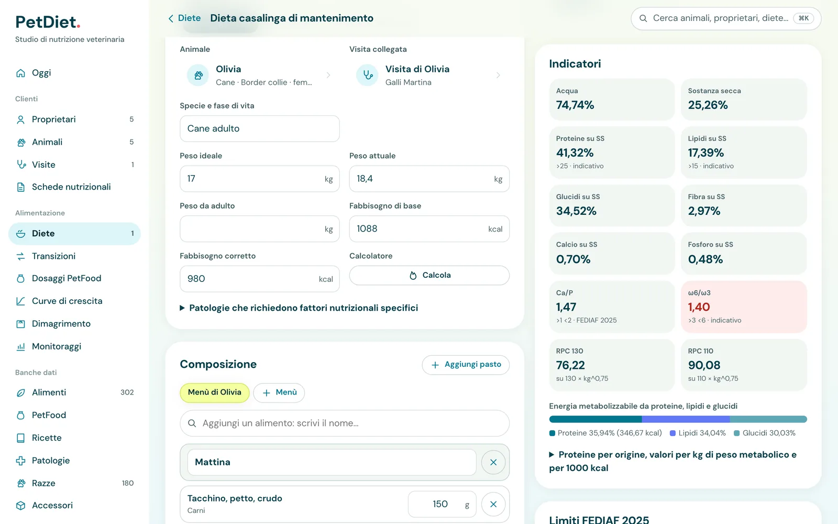Open Diete in the sidebar

[74, 234]
